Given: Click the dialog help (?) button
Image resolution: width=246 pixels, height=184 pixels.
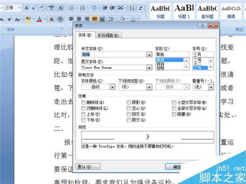Looking at the screenshot, I should (203, 26).
